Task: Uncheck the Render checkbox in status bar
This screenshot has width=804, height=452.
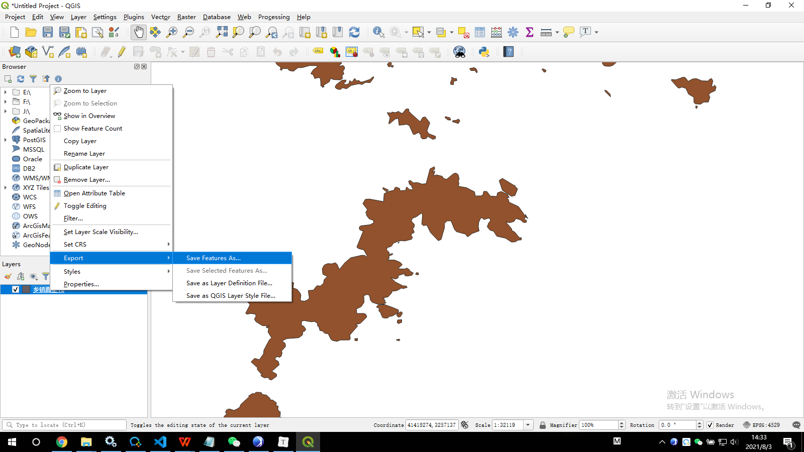Action: (710, 425)
